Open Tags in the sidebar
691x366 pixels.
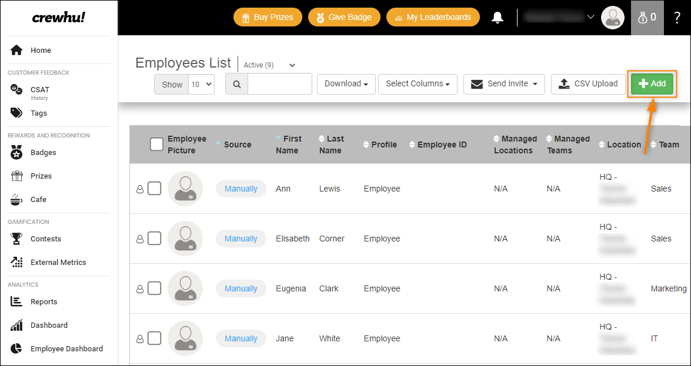pos(38,113)
